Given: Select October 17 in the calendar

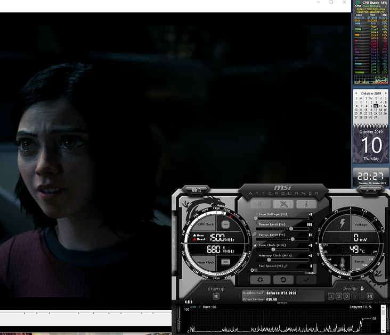Looking at the screenshot, I should 376,110.
